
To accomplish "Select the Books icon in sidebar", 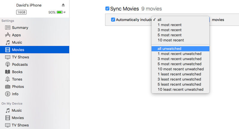I will (x=8, y=72).
